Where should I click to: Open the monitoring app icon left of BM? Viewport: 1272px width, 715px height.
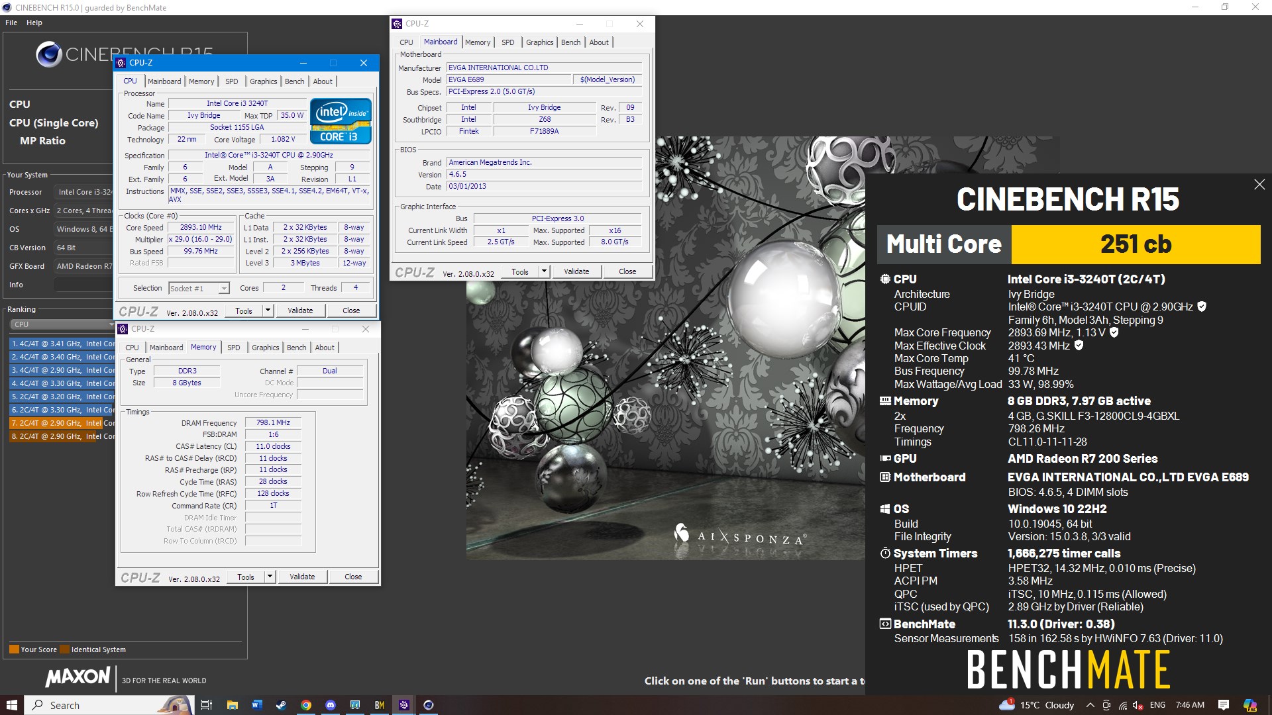354,705
